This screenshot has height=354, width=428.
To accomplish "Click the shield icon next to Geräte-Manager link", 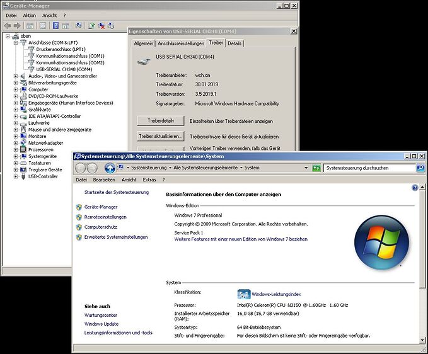I will click(79, 207).
